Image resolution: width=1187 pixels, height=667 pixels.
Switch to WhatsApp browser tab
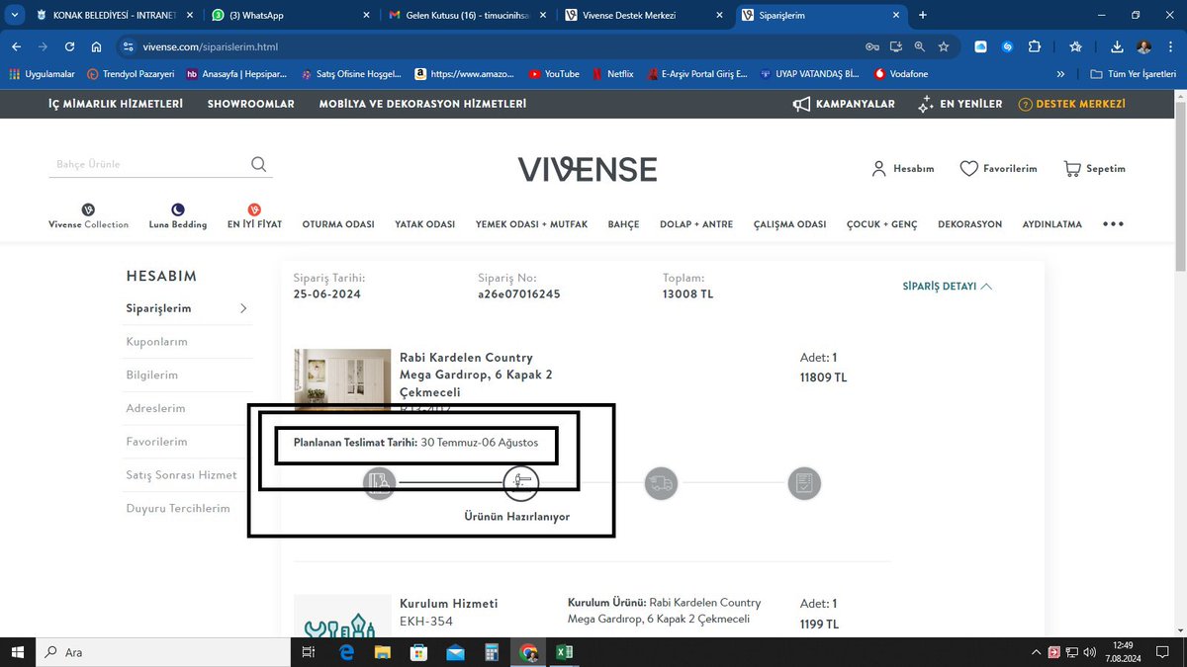[x=289, y=16]
